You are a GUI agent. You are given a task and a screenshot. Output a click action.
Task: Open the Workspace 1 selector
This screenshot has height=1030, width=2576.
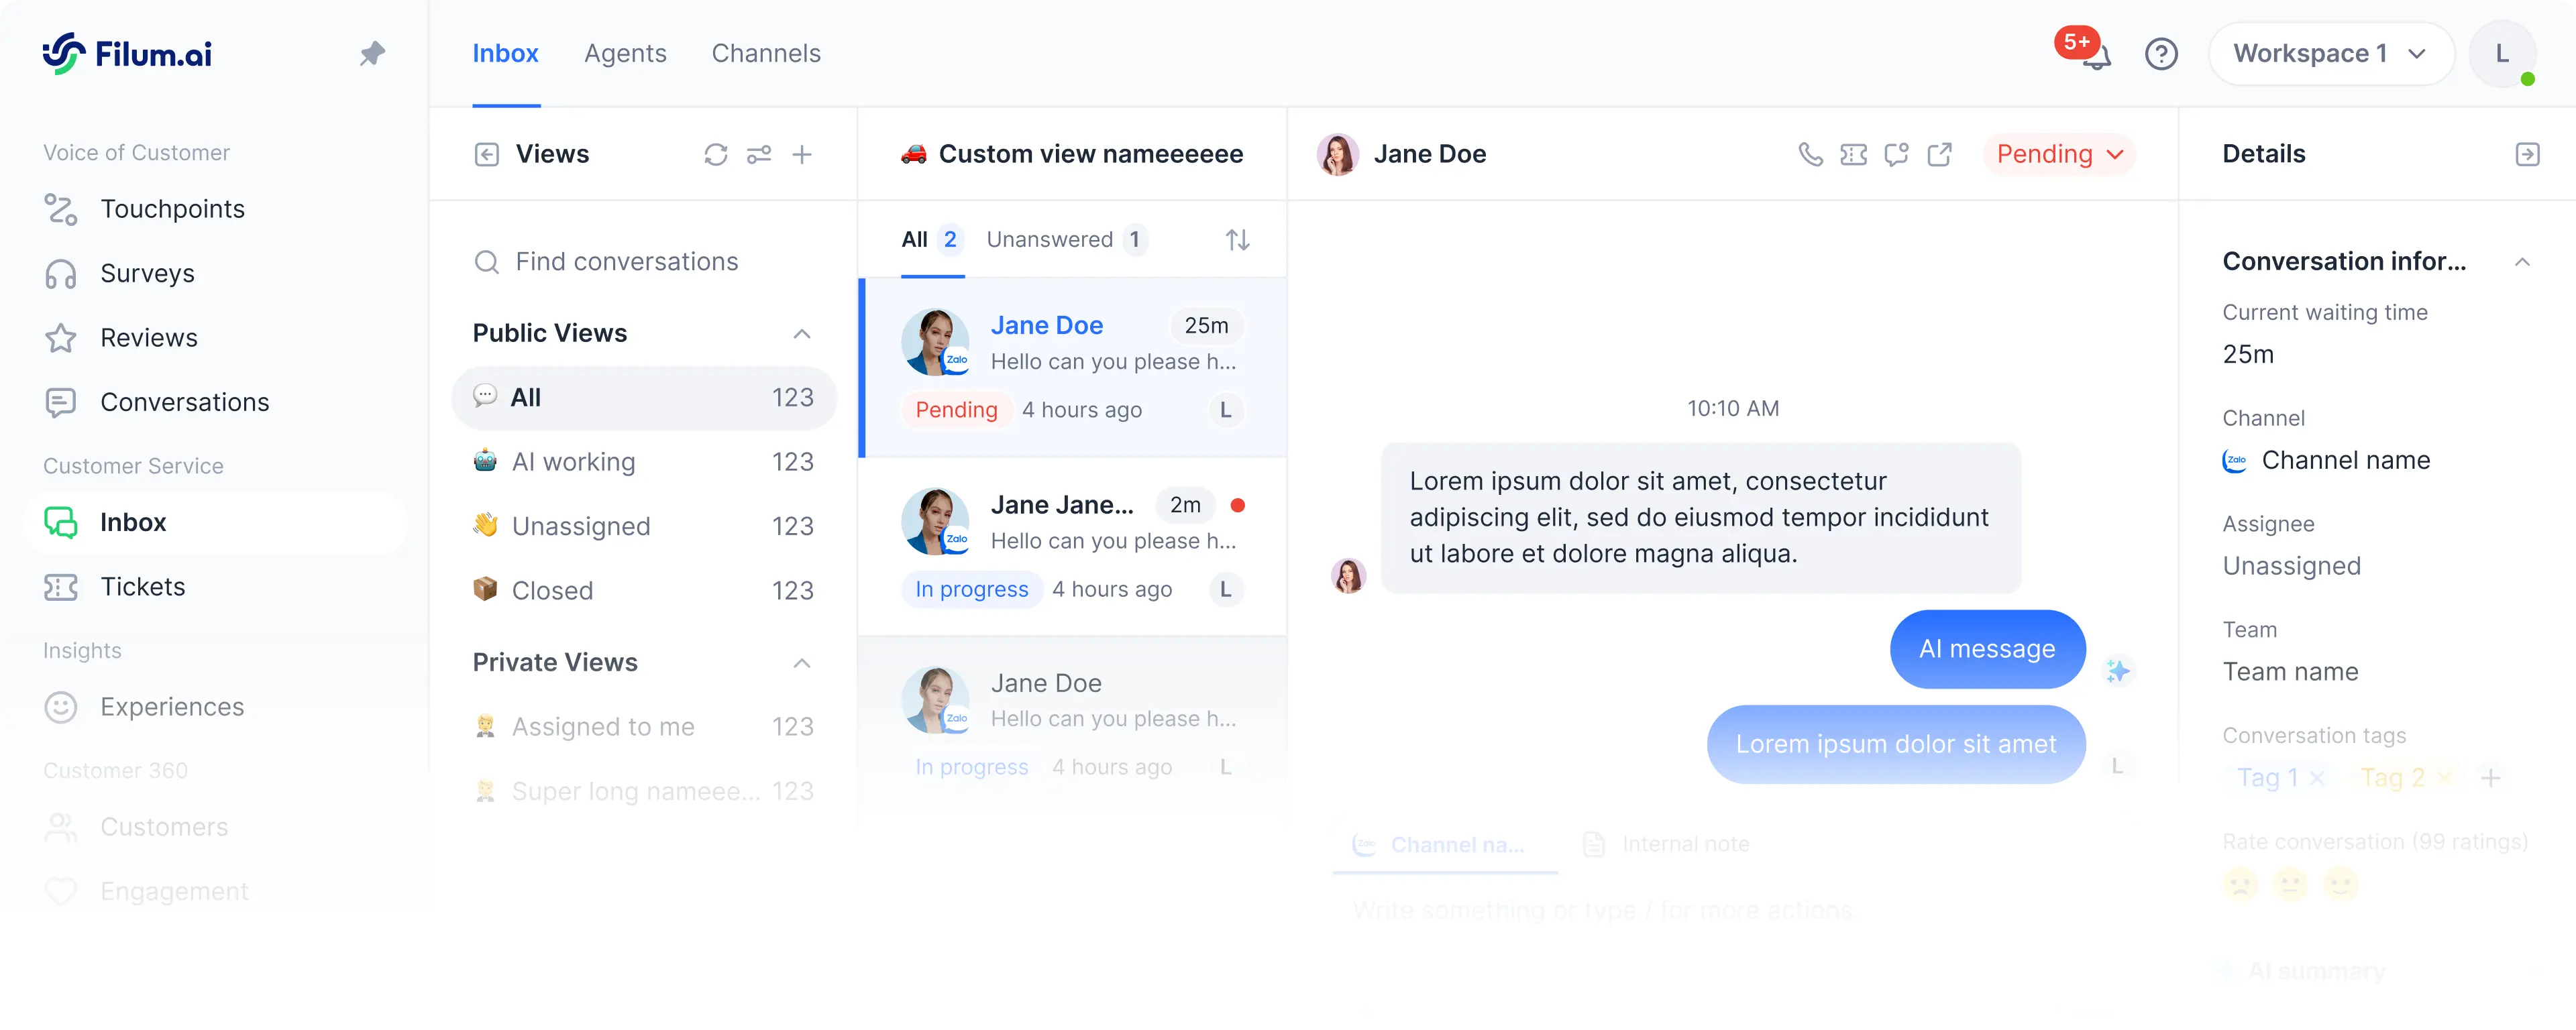click(2329, 54)
